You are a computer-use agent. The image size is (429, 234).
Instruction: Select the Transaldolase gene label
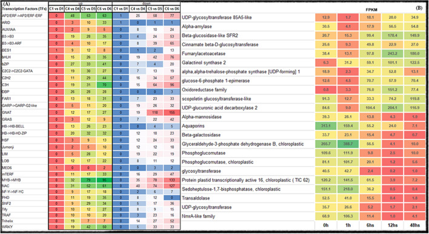196,198
